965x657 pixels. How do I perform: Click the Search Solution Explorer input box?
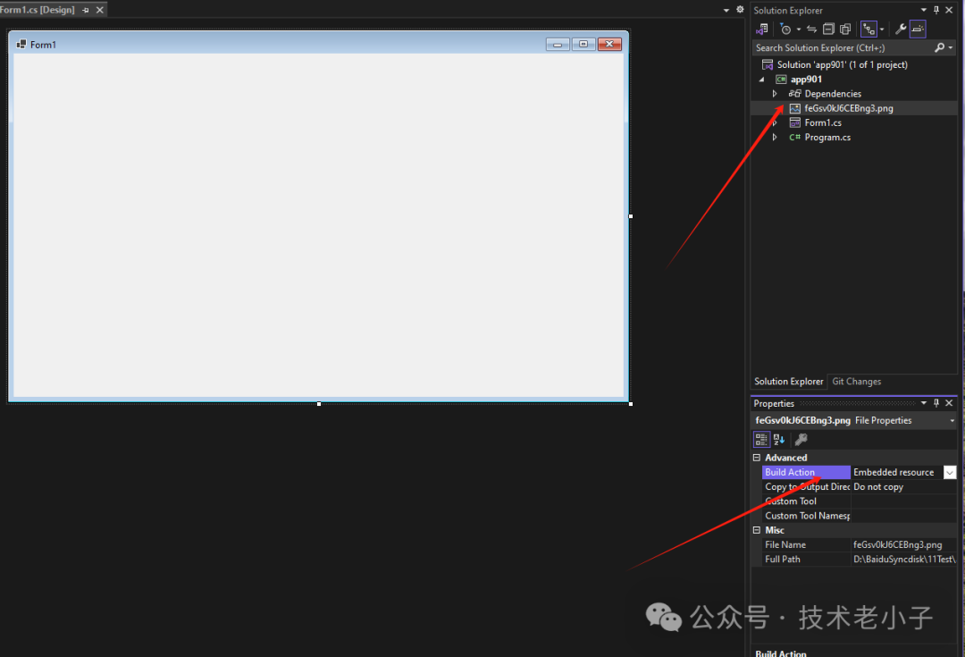point(840,48)
